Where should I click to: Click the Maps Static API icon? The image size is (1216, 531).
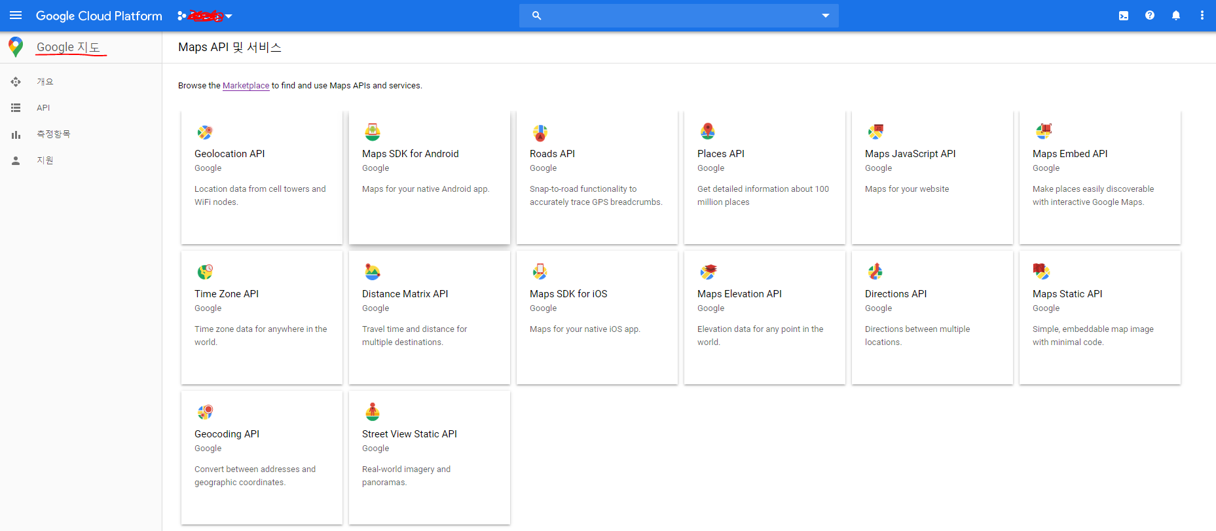(1041, 271)
